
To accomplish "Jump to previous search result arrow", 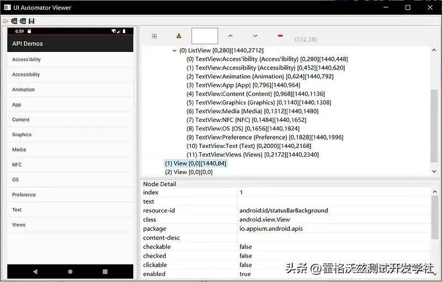I will pyautogui.click(x=230, y=36).
